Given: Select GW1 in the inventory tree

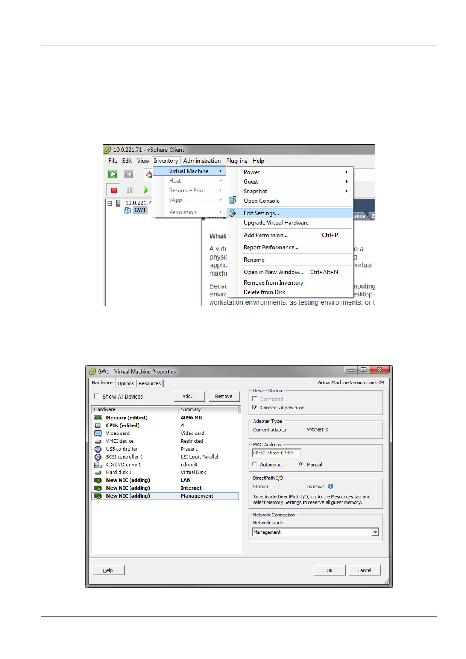Looking at the screenshot, I should (x=140, y=210).
